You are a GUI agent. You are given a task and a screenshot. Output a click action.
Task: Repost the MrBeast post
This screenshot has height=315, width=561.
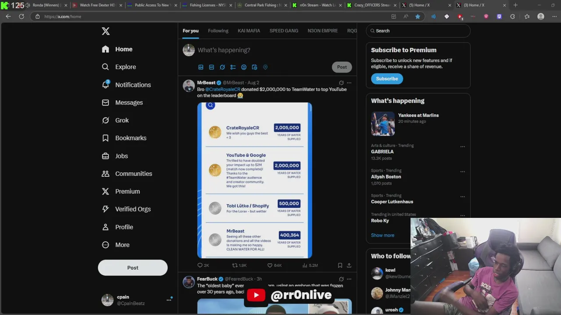tap(239, 265)
